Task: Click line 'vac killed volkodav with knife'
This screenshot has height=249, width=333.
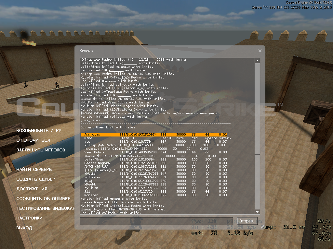Action: click(x=111, y=213)
